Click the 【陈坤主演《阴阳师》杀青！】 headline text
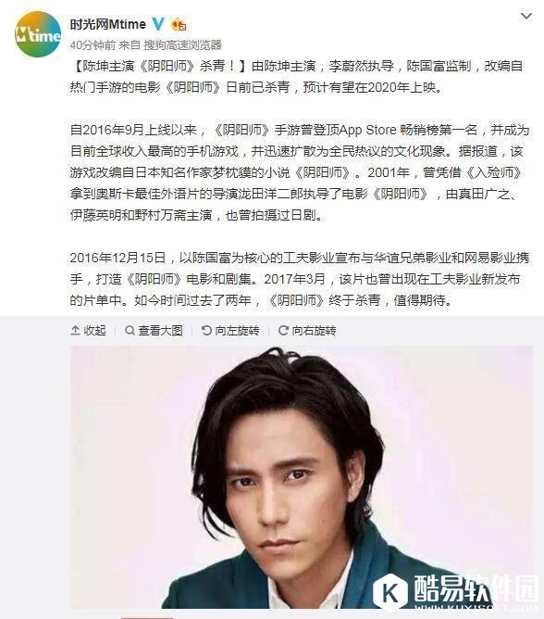Viewport: 544px width, 619px height. [159, 66]
